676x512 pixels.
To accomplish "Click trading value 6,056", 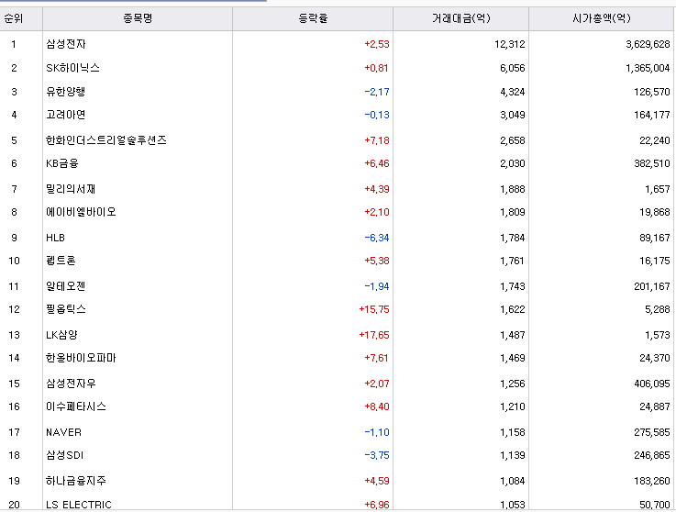I will click(x=513, y=68).
